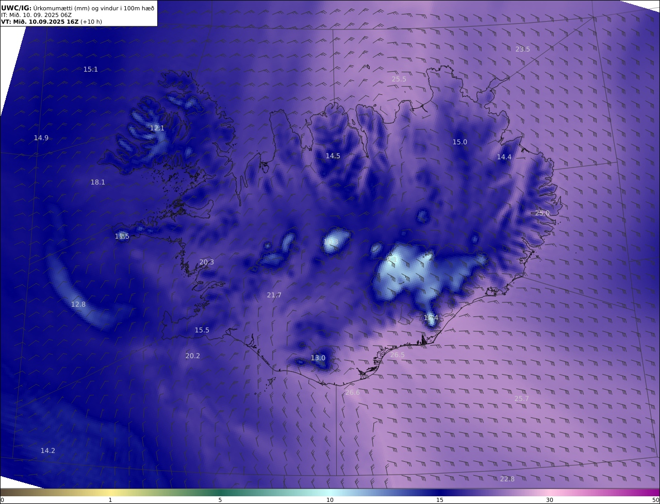
Task: Click the 25.0 value on the east coast
Action: click(542, 213)
